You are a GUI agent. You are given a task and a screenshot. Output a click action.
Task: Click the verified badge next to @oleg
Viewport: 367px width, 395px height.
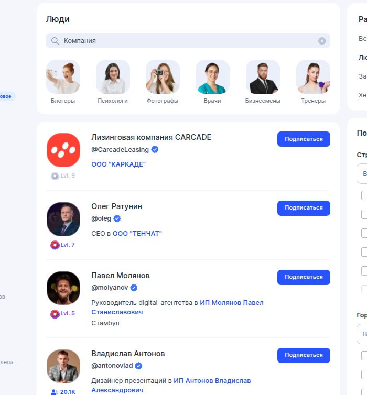[117, 218]
